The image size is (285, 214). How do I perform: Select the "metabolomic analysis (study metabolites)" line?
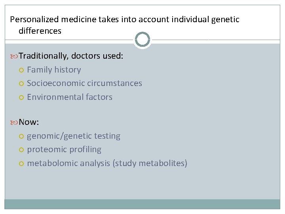pos(107,163)
